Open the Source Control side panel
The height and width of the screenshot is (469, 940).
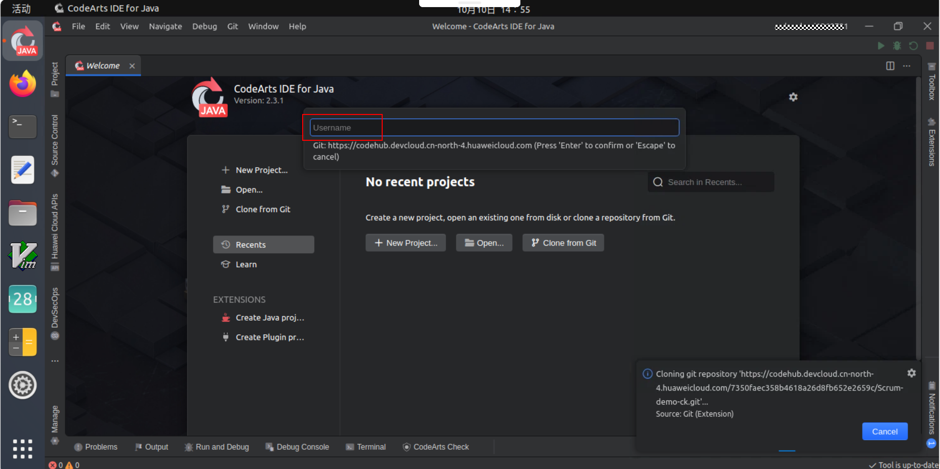55,146
